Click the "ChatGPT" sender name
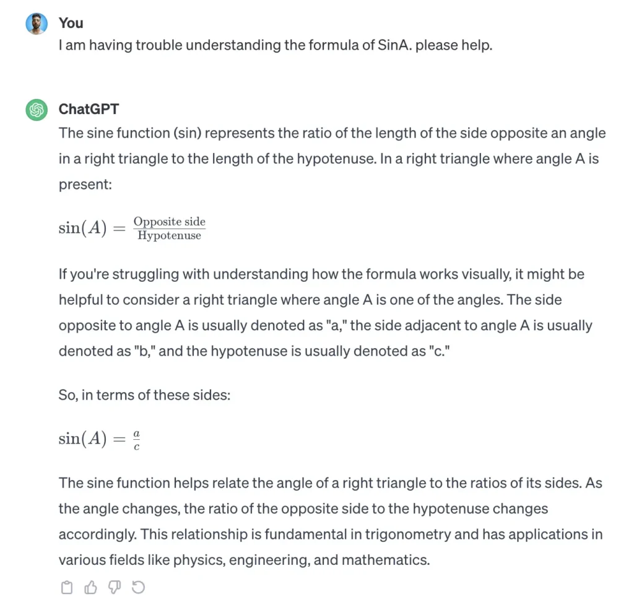 pos(89,109)
